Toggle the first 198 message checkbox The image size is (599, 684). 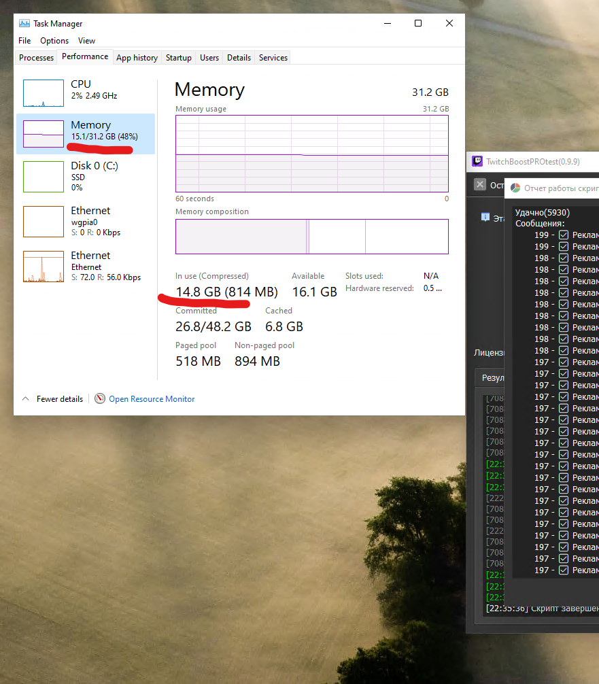[563, 258]
